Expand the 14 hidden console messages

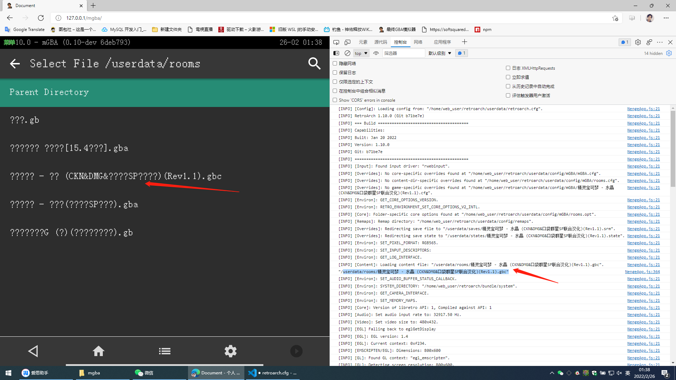[x=653, y=53]
